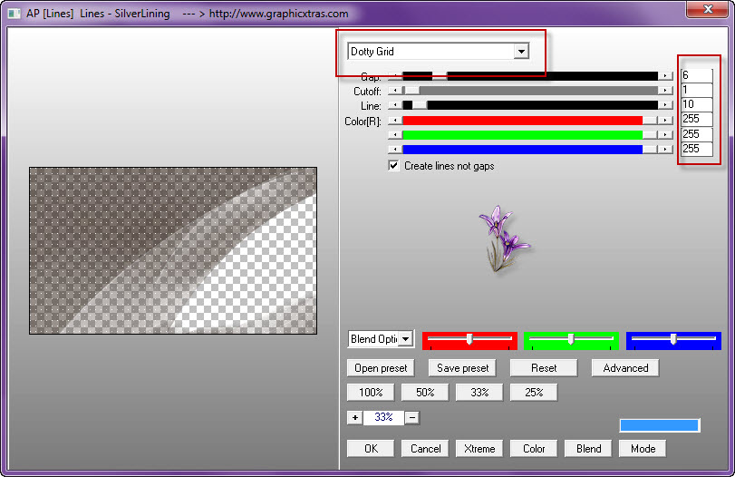This screenshot has width=735, height=477.
Task: Click the Color[R] slider left arrow
Action: 394,120
